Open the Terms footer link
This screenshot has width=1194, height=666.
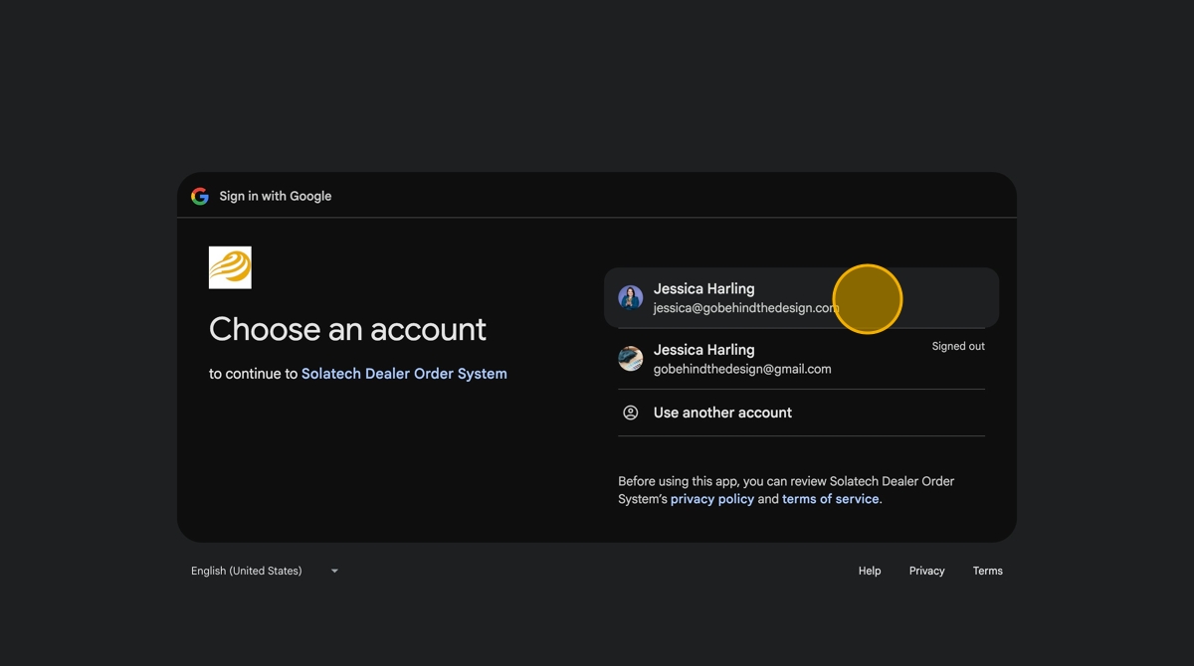pos(988,571)
